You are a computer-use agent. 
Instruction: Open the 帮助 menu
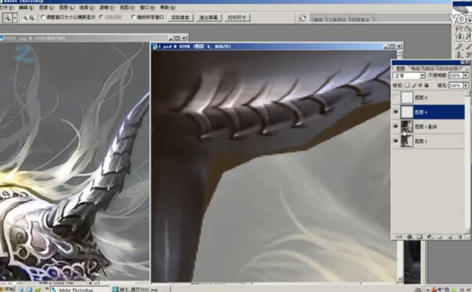(167, 8)
